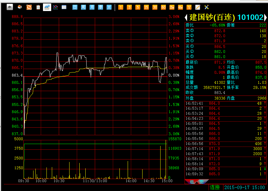Click the orange refresh icon
Image resolution: width=268 pixels, height=191 pixels.
pyautogui.click(x=29, y=7)
